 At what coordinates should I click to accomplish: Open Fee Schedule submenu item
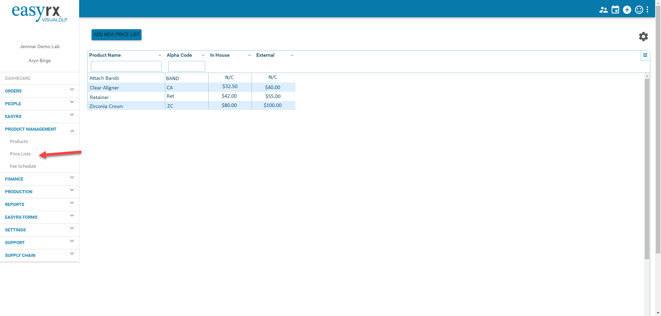(x=23, y=166)
